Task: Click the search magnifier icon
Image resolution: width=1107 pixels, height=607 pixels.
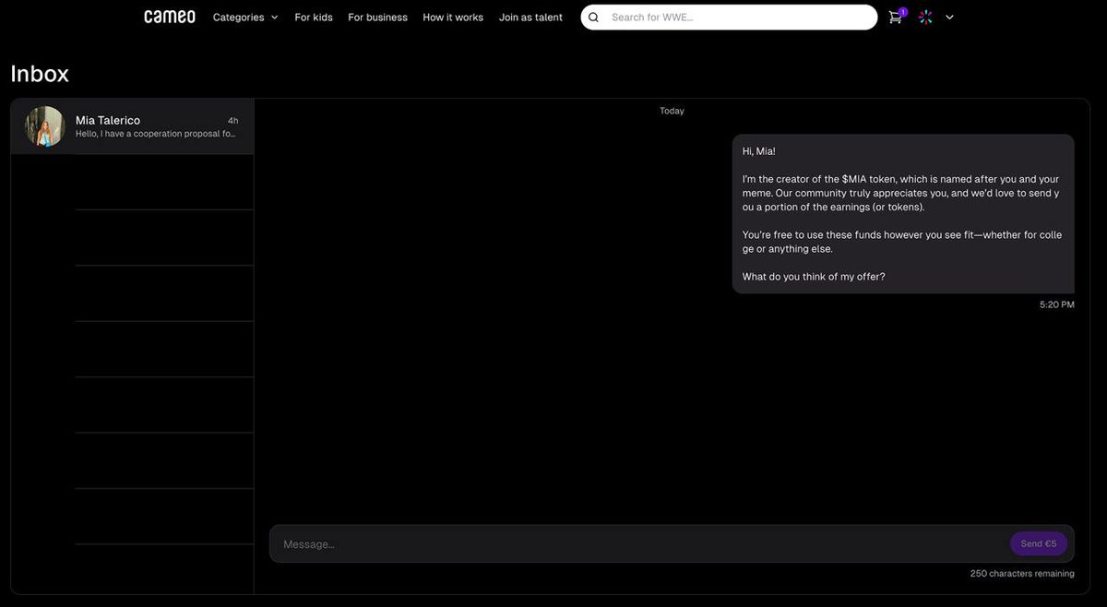Action: tap(593, 17)
